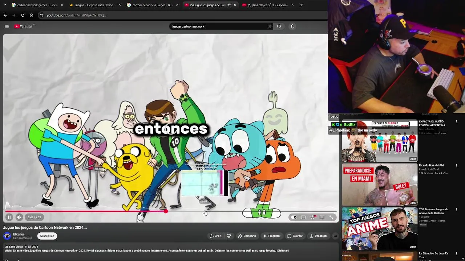Open the YouTube hamburger guide menu
The width and height of the screenshot is (465, 261).
(7, 26)
